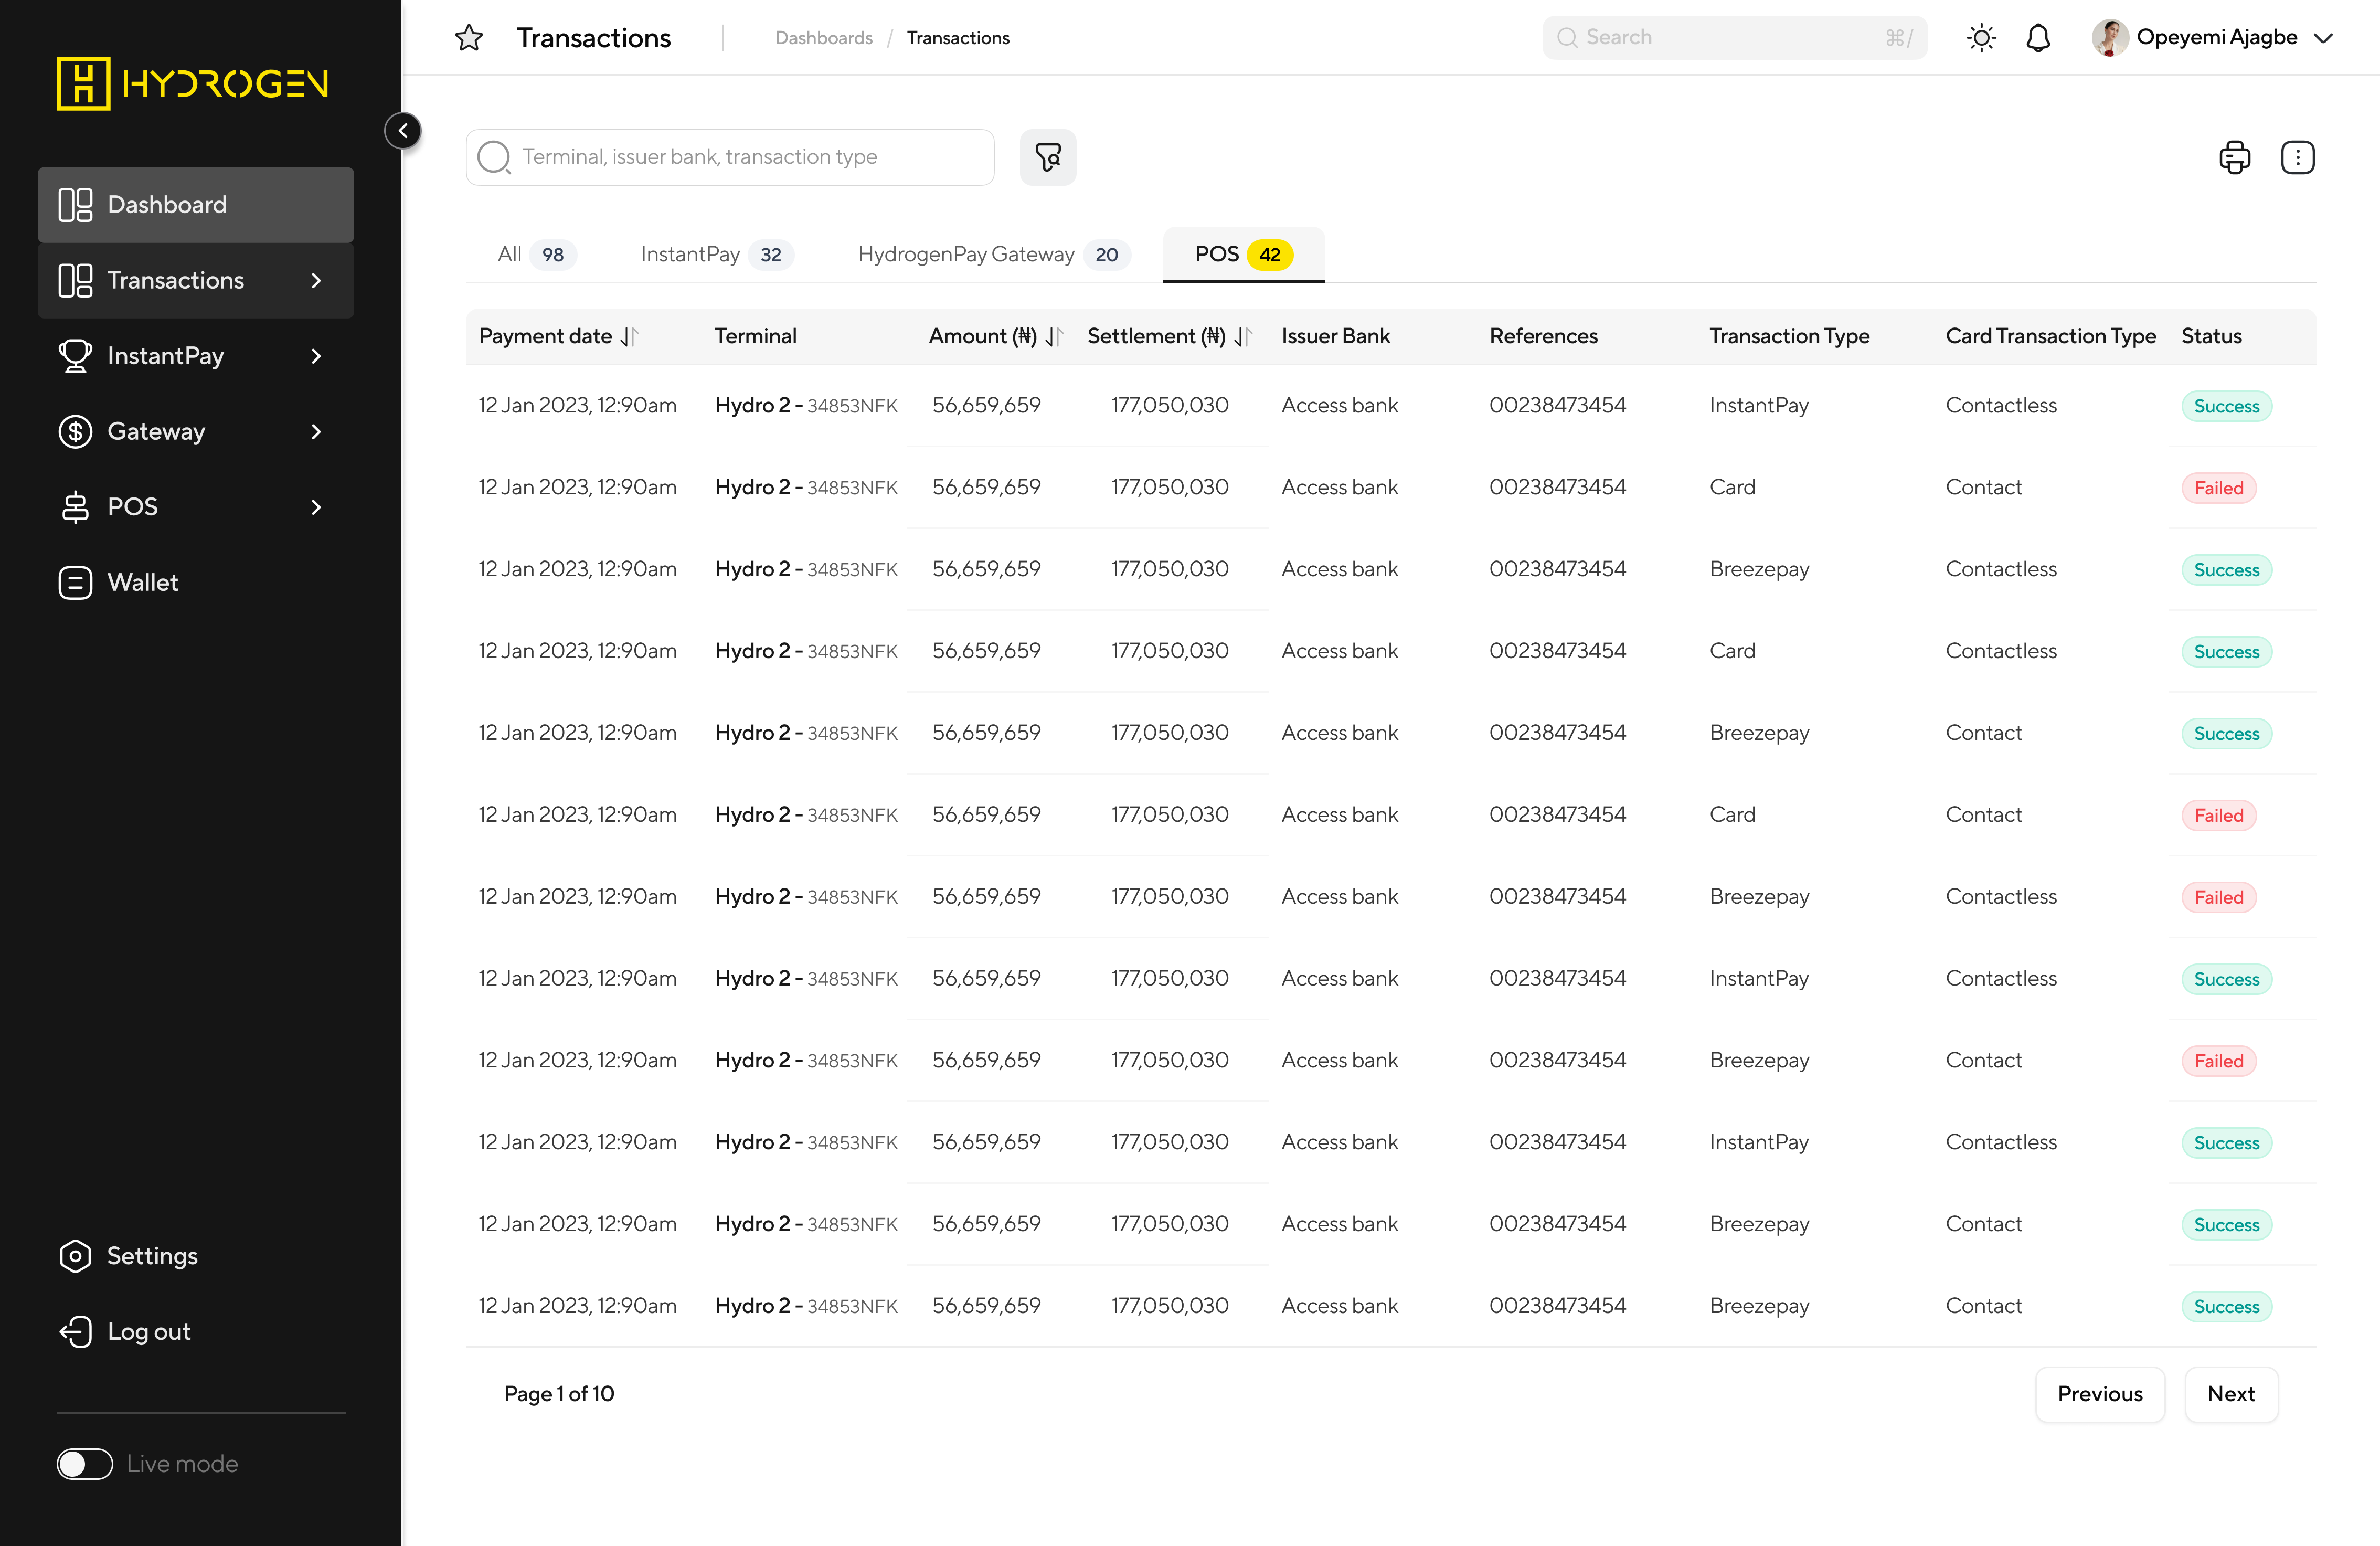Toggle the Live mode switch

pos(85,1463)
